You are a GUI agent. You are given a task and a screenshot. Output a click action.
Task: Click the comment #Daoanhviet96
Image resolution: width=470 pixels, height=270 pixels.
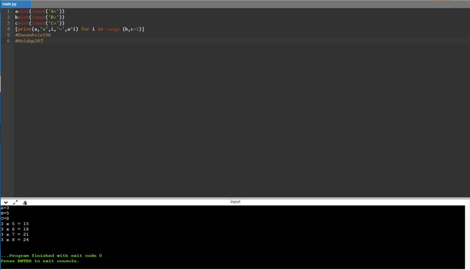tap(33, 35)
